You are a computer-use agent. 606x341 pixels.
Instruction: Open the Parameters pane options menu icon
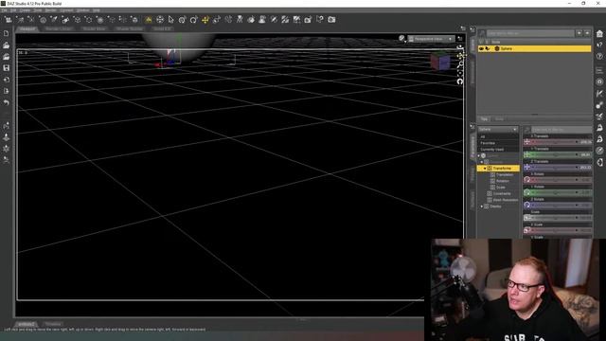tap(472, 126)
